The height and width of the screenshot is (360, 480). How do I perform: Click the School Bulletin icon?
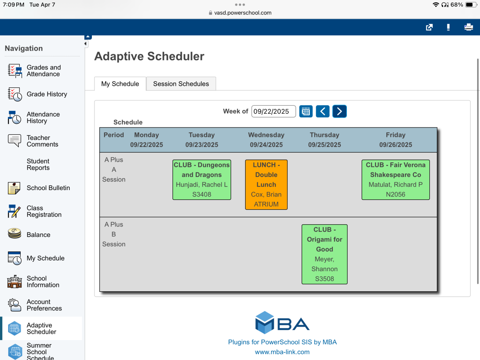(14, 188)
